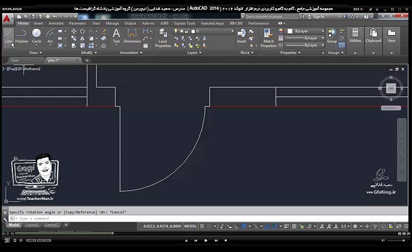
Task: Toggle ortho mode in status bar
Action: pos(236,226)
